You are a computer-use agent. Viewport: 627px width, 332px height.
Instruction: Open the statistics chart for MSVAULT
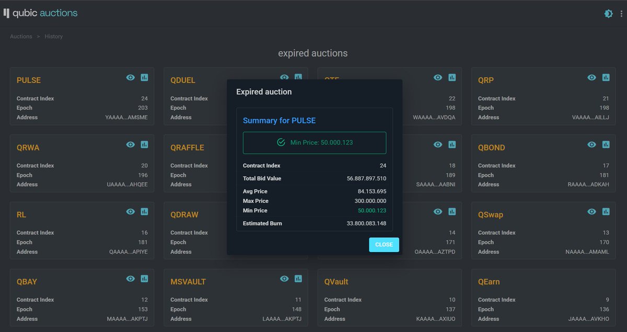298,279
